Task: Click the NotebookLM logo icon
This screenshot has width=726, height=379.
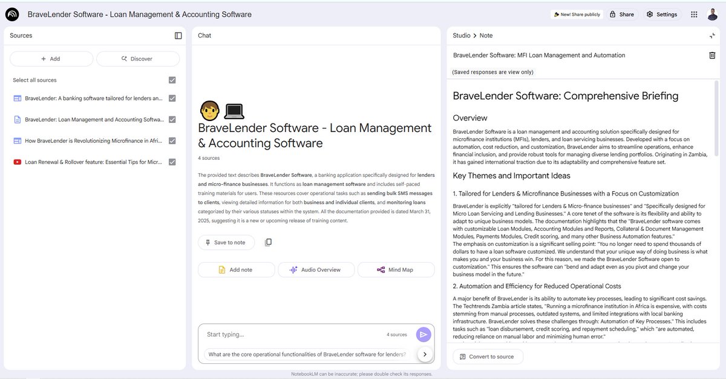Action: click(12, 14)
